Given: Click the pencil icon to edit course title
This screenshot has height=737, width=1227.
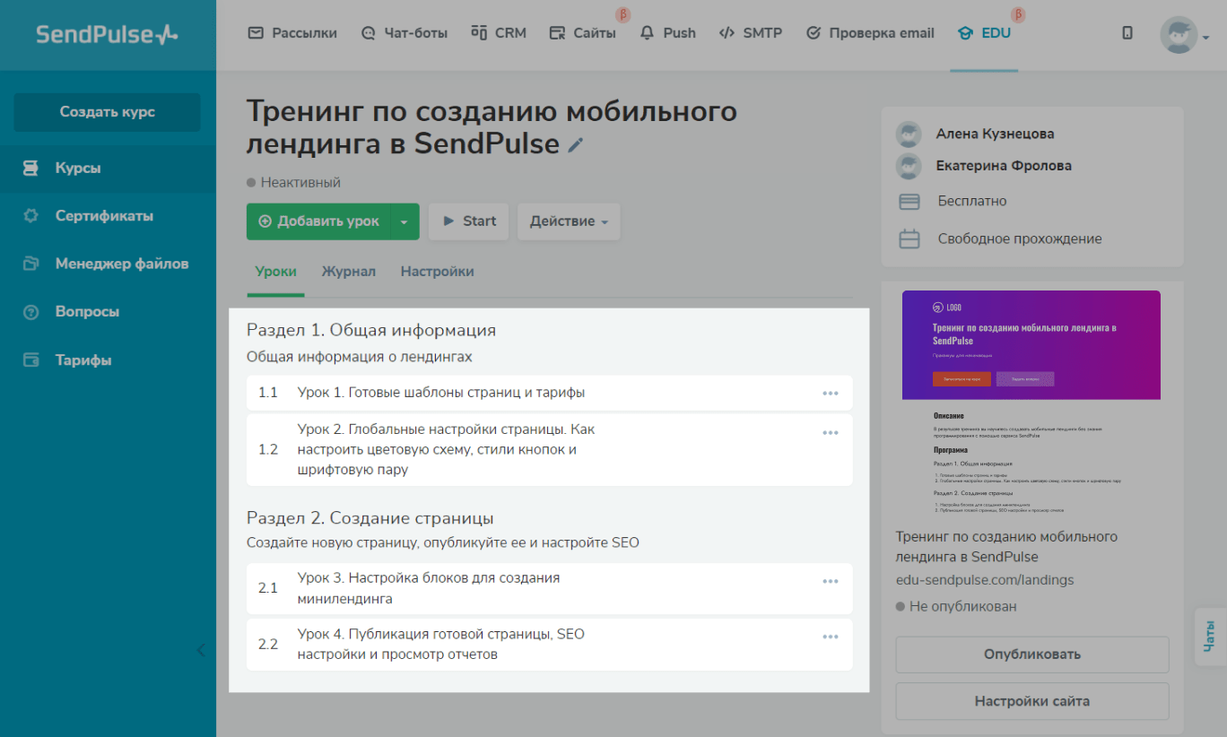Looking at the screenshot, I should 576,145.
